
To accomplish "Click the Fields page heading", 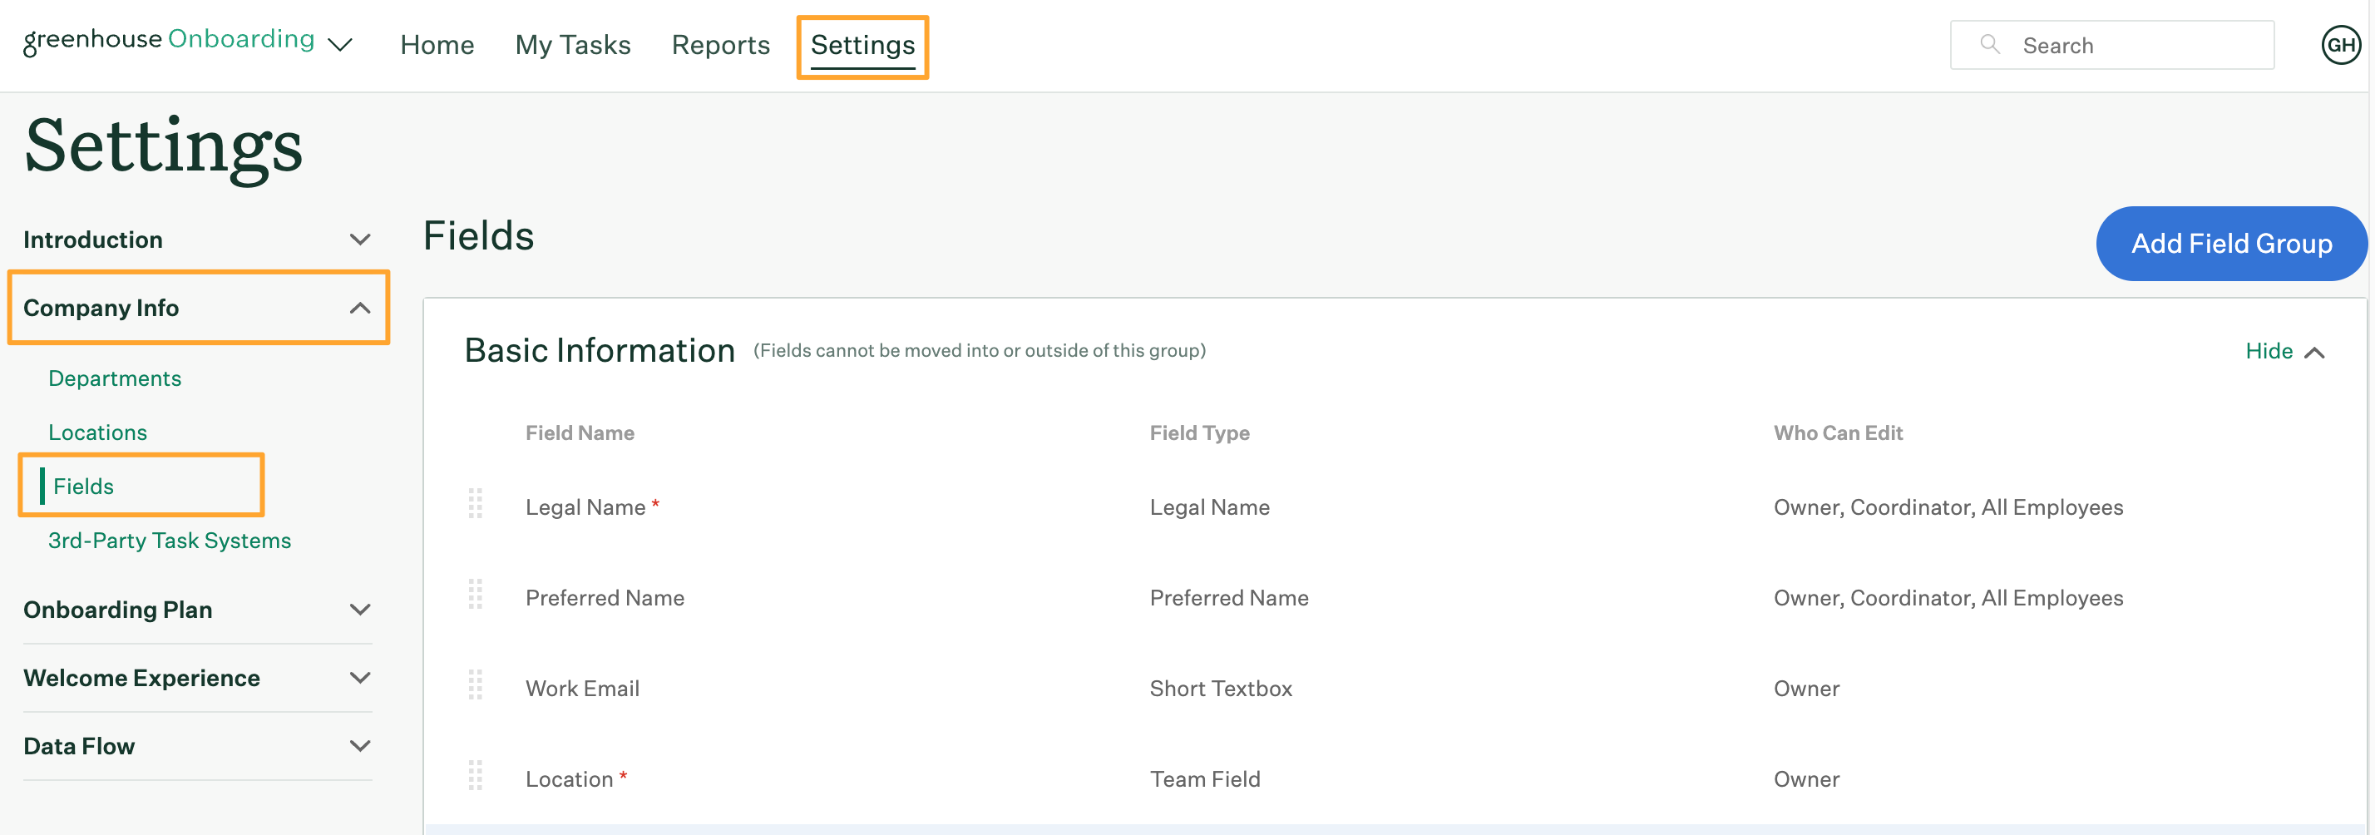I will coord(478,236).
